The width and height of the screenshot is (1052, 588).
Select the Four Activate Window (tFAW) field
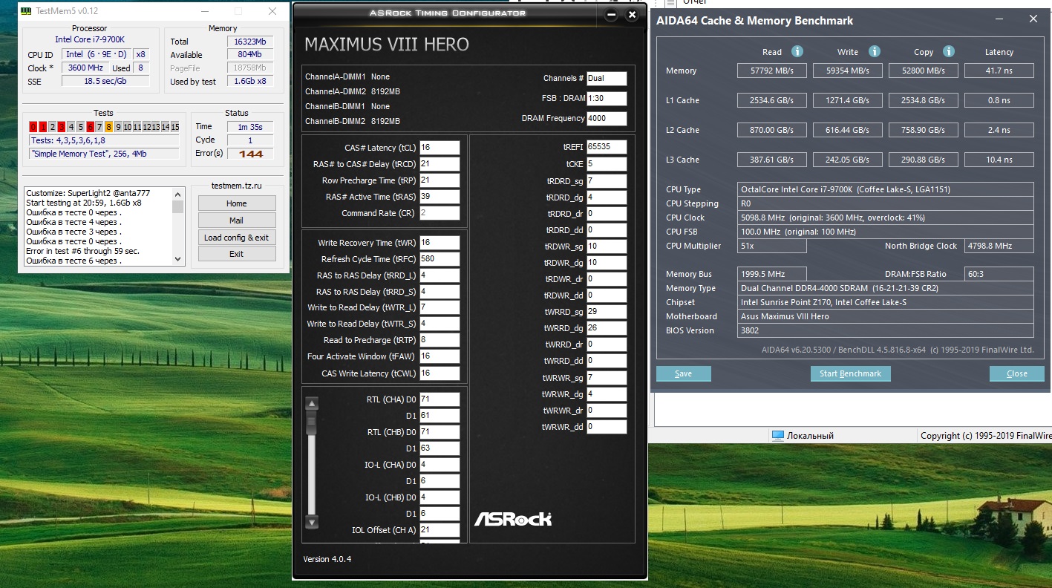pyautogui.click(x=440, y=356)
